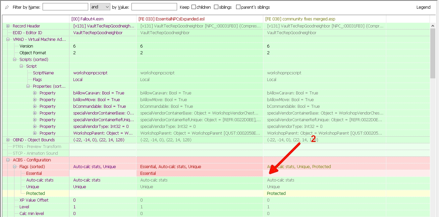Focus the Filter by Name text field

[x=65, y=7]
